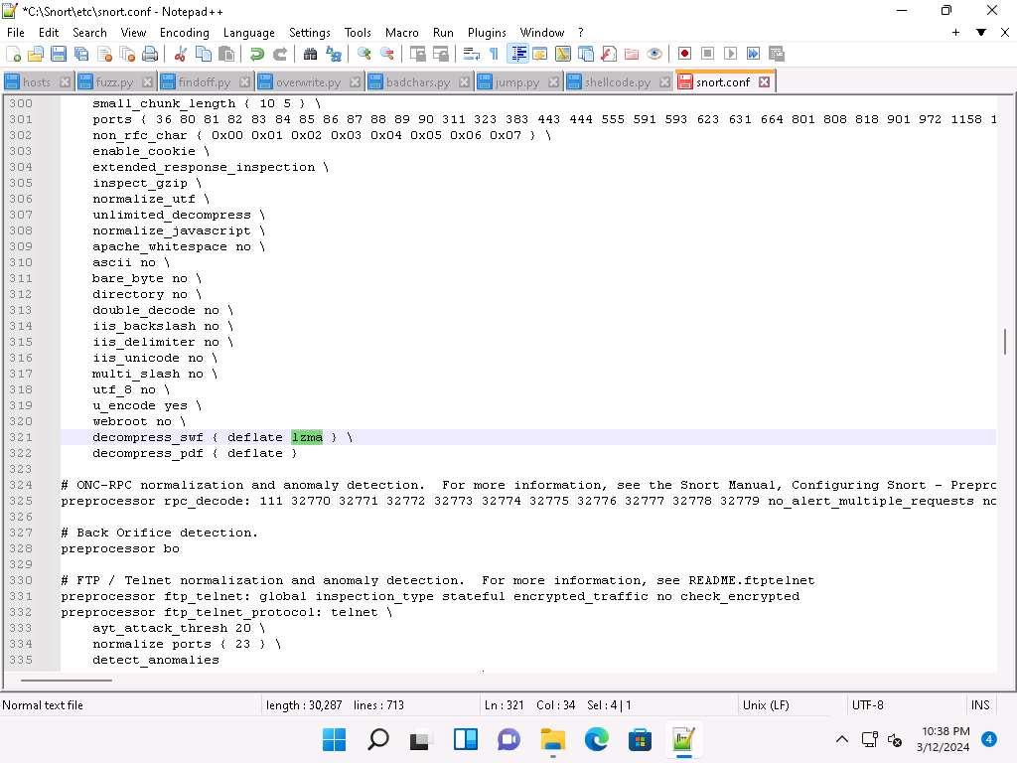Open Notepad++ from the taskbar
This screenshot has width=1017, height=763.
(682, 739)
